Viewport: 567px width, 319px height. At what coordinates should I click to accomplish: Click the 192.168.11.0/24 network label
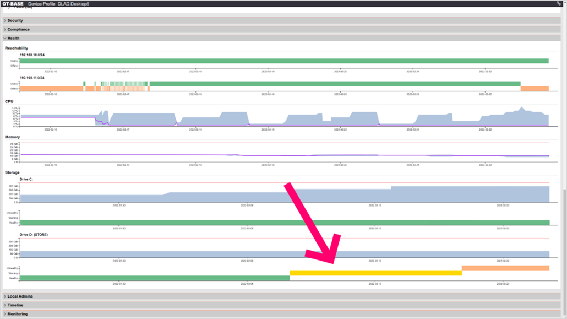32,78
